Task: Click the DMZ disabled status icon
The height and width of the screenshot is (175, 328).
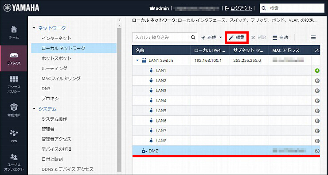Action: [317, 151]
